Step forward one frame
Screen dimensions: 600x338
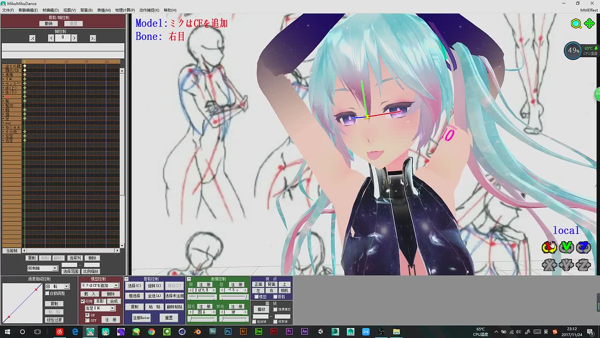74,38
